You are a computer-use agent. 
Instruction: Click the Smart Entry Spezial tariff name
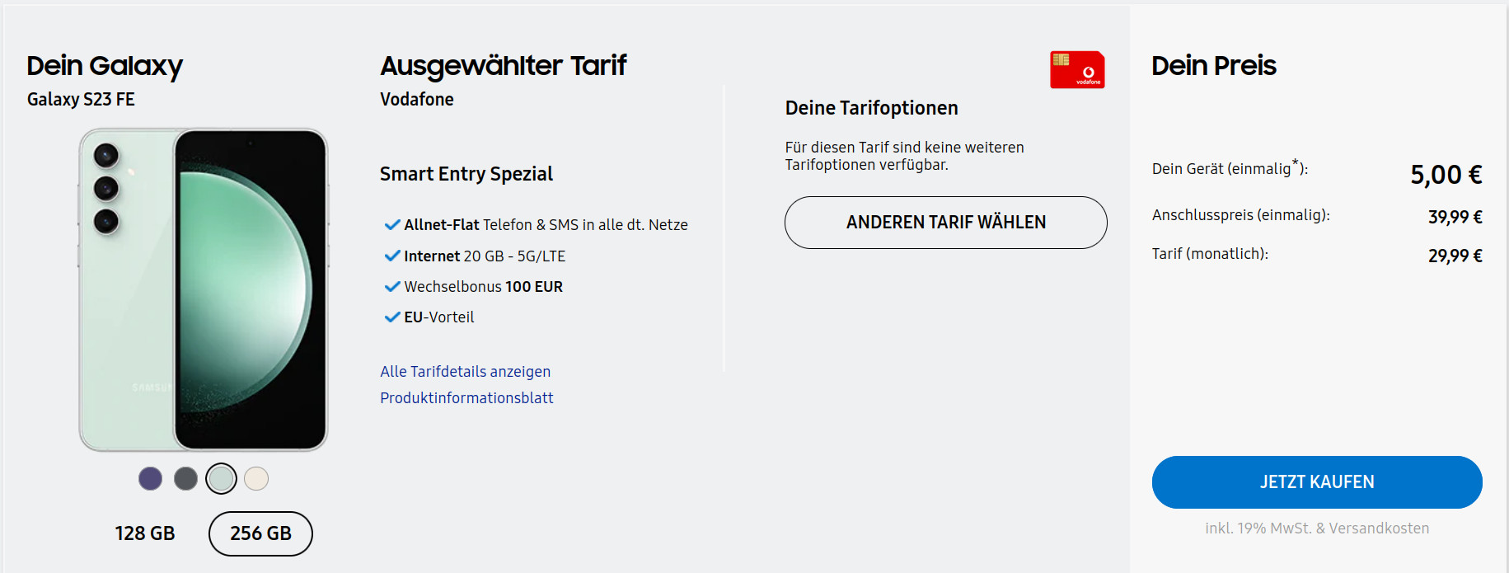[x=466, y=174]
